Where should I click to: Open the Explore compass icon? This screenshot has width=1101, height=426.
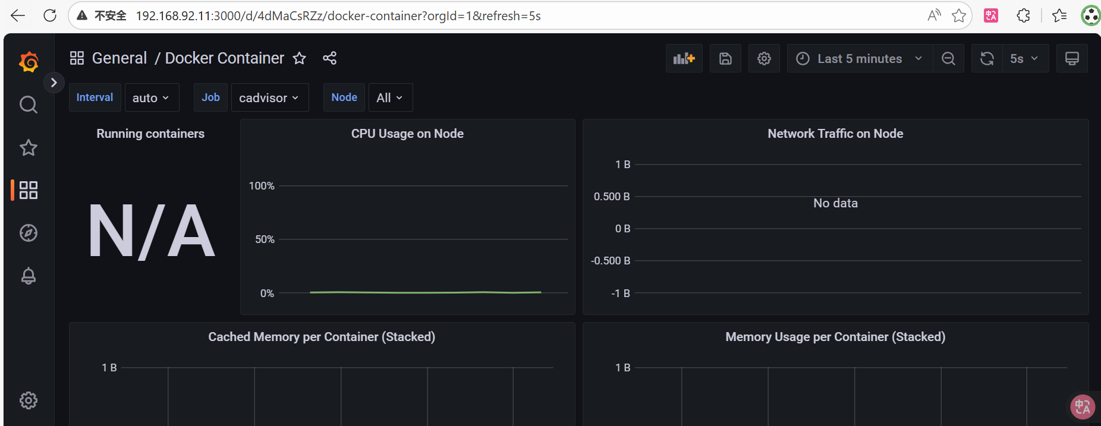(x=29, y=233)
